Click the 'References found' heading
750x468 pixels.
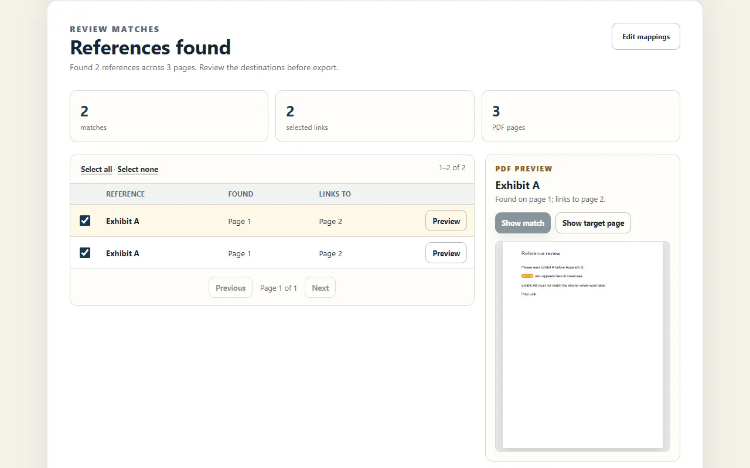click(x=151, y=47)
